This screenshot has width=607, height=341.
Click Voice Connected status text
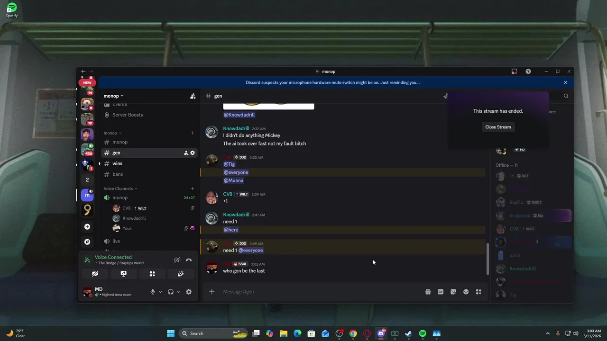click(x=113, y=257)
